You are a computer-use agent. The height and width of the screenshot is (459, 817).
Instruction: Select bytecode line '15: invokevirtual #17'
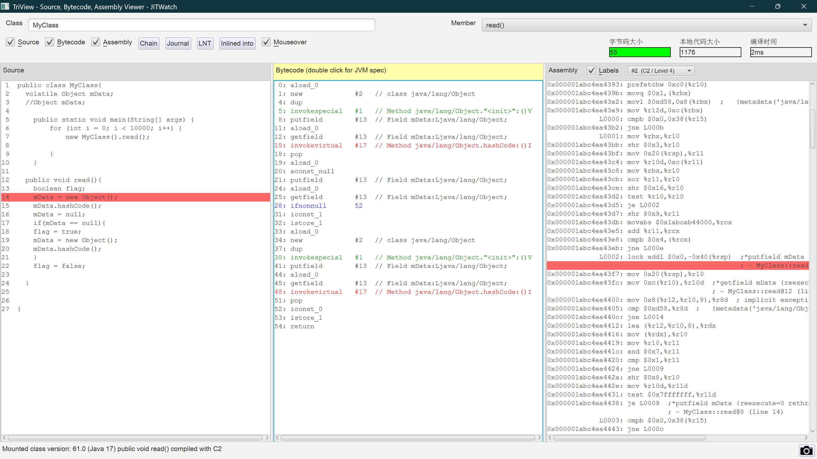(x=408, y=145)
